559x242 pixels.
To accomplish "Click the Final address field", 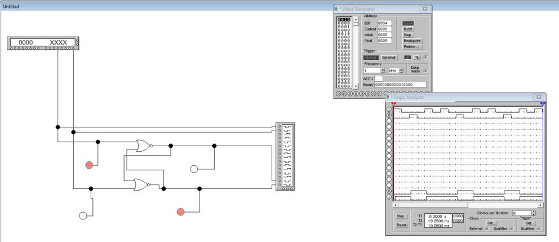I will 384,41.
